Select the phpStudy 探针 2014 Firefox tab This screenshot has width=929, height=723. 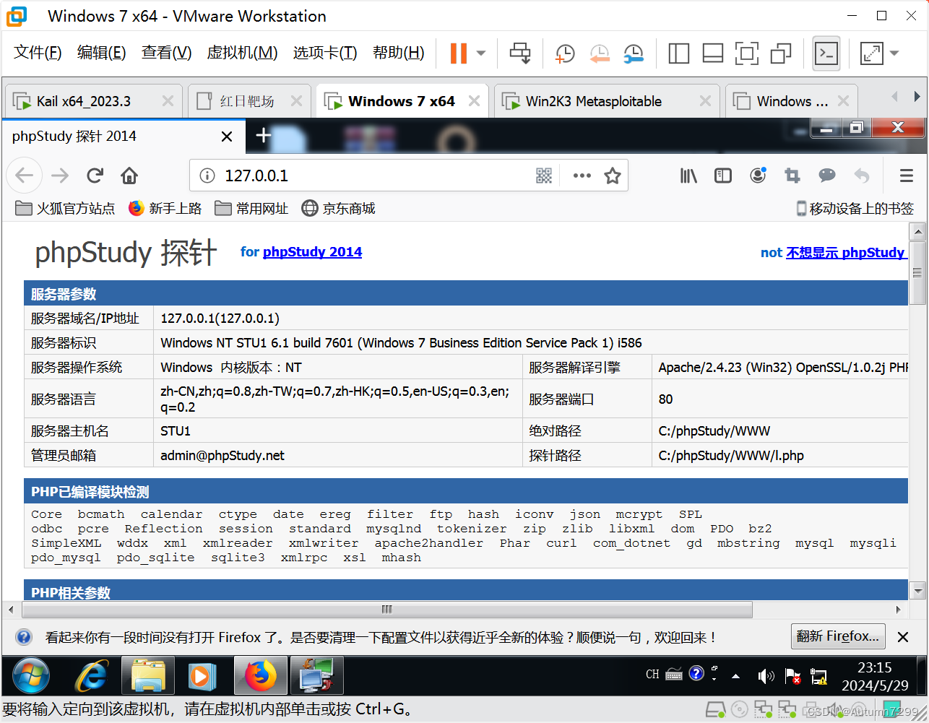pyautogui.click(x=123, y=137)
